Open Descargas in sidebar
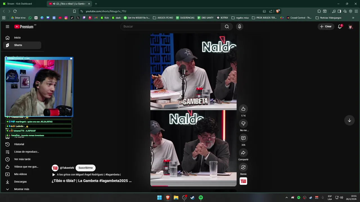Viewport: 360px width, 202px height. (x=22, y=182)
